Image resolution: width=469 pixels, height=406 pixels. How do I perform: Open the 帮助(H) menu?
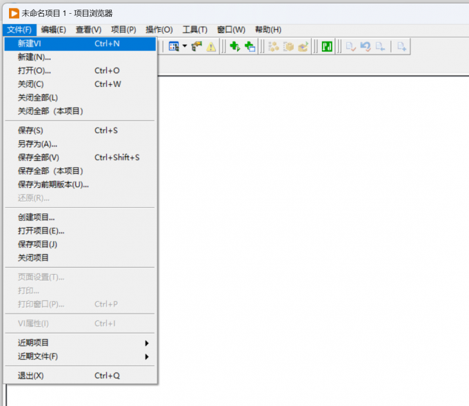point(268,30)
